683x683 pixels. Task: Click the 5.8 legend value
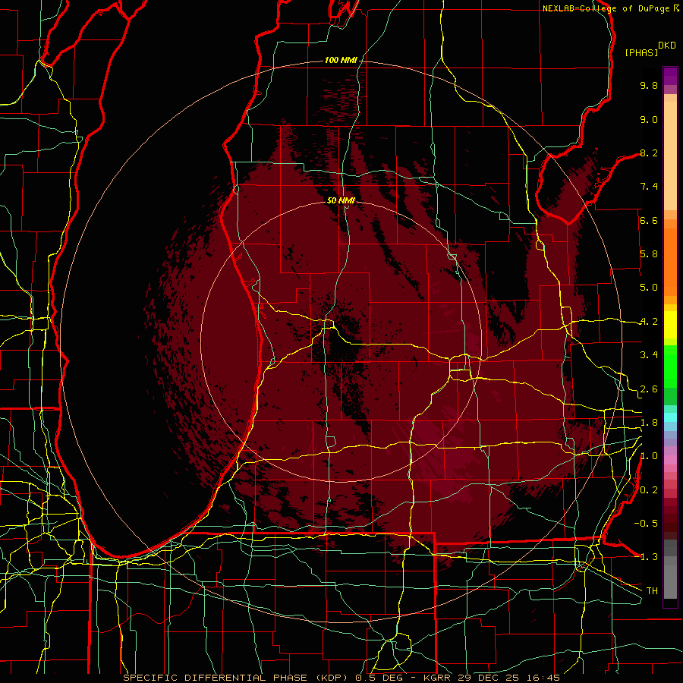(x=649, y=254)
